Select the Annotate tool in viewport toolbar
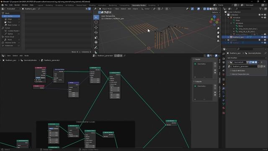This screenshot has width=268, height=151. pos(96,47)
